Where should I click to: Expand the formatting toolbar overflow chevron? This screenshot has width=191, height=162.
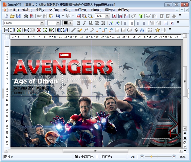pyautogui.click(x=178, y=22)
